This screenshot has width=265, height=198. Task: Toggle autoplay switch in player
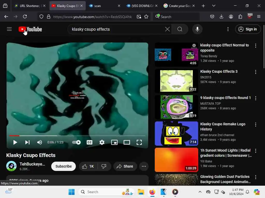[76, 142]
